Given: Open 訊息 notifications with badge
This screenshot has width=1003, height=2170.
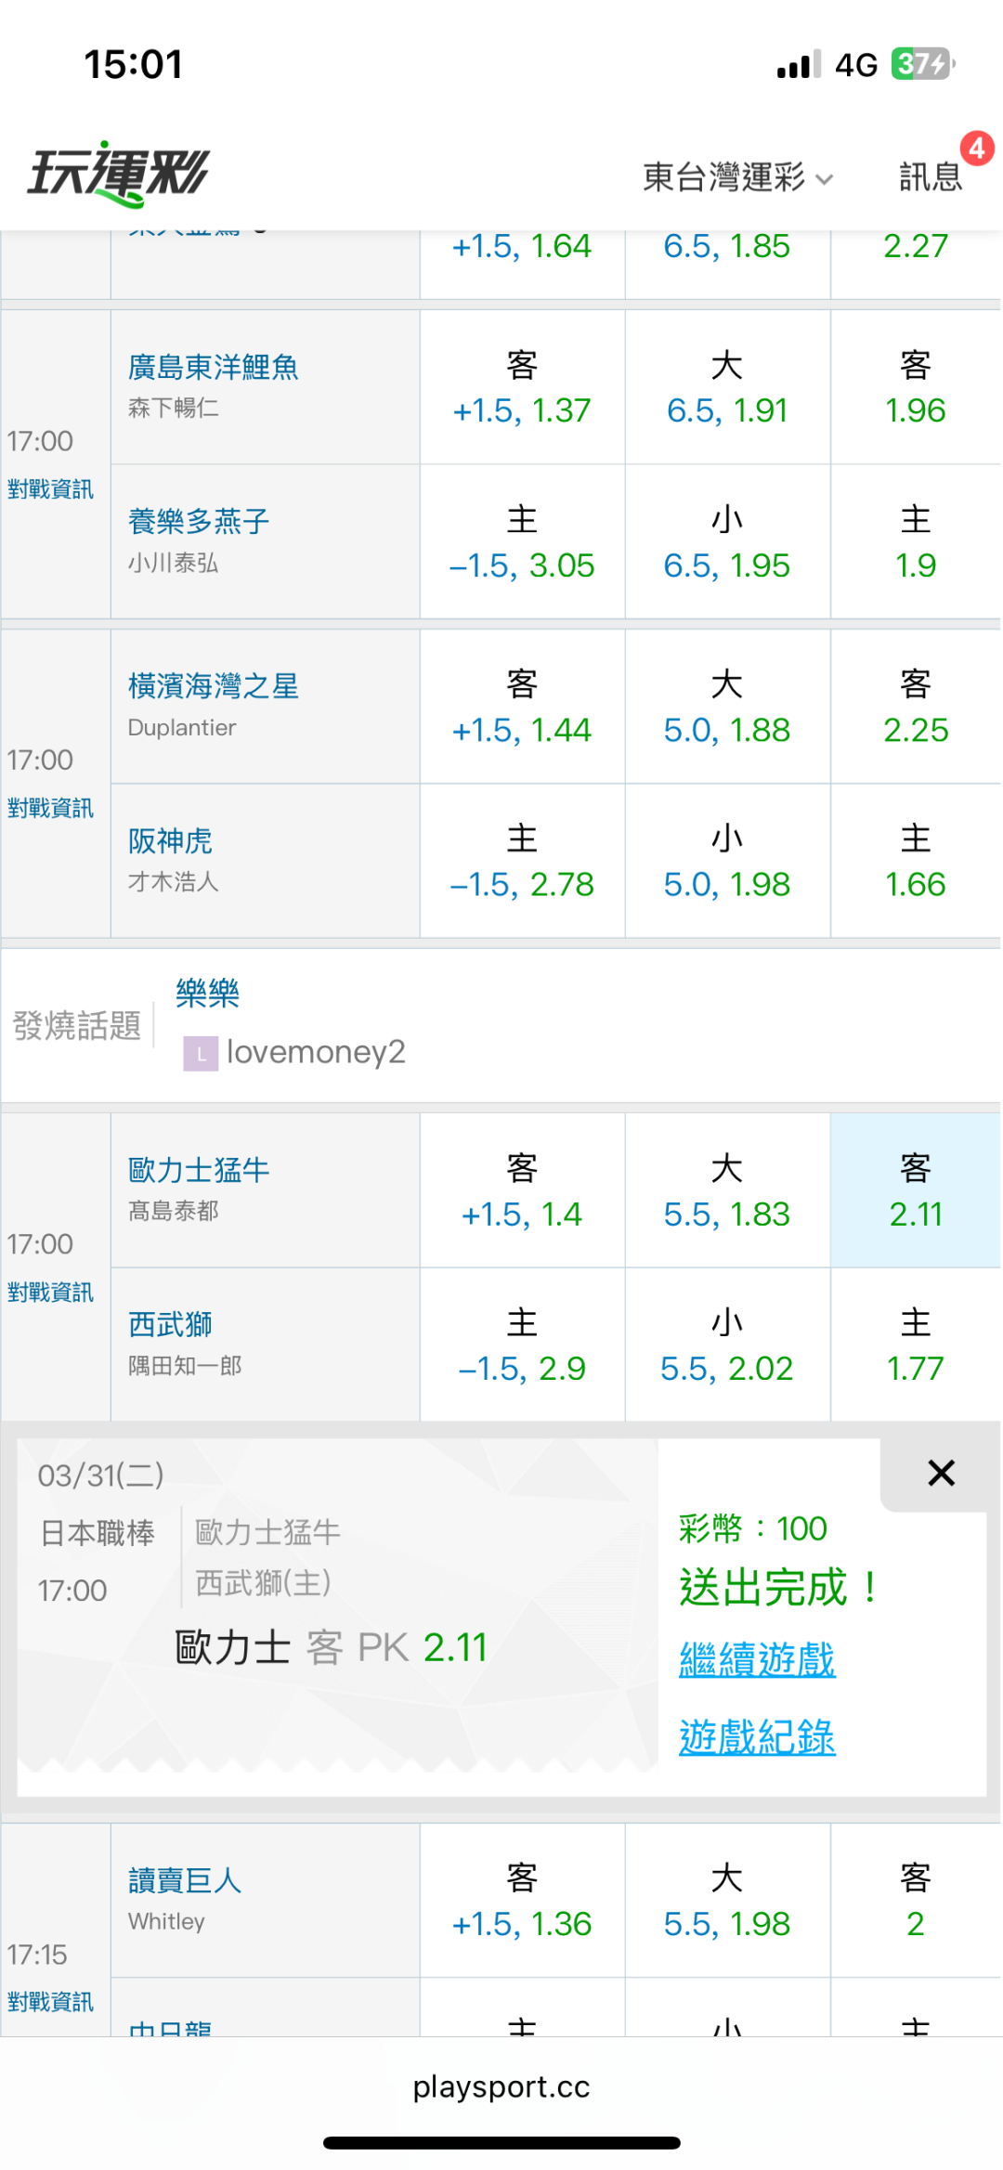Looking at the screenshot, I should [x=931, y=176].
